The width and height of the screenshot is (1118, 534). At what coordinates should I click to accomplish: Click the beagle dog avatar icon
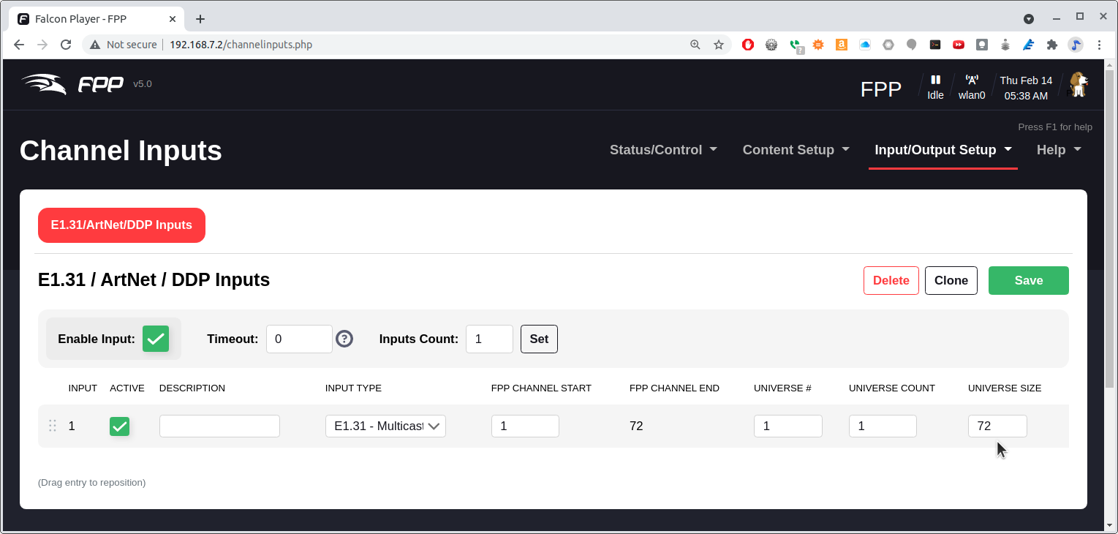pos(1078,85)
